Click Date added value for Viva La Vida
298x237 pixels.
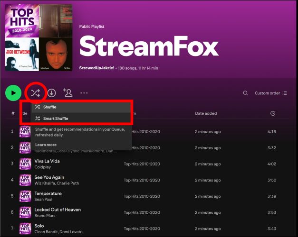pyautogui.click(x=208, y=164)
